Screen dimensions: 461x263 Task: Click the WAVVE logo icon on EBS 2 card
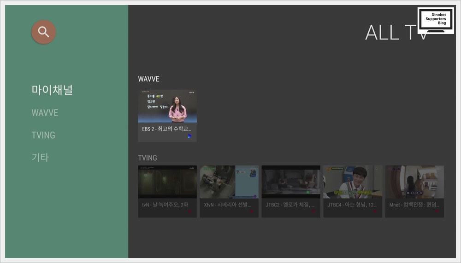click(189, 136)
